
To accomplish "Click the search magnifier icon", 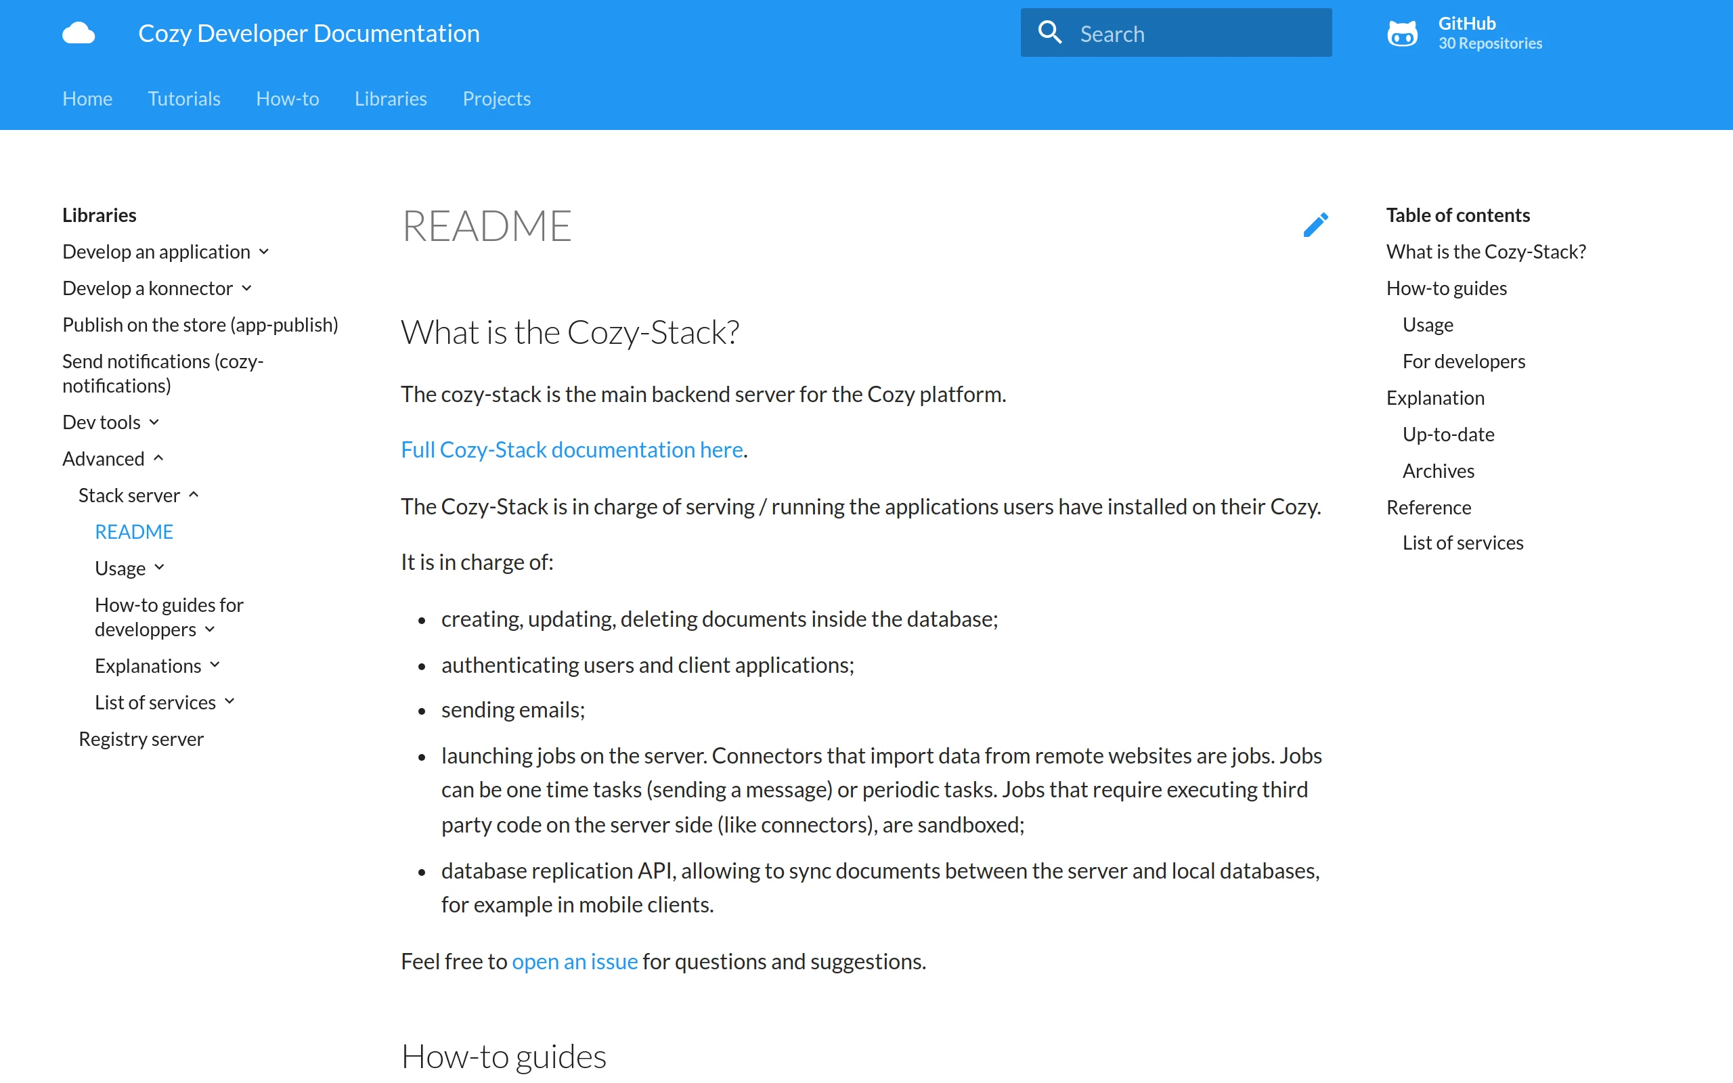I will (1049, 33).
